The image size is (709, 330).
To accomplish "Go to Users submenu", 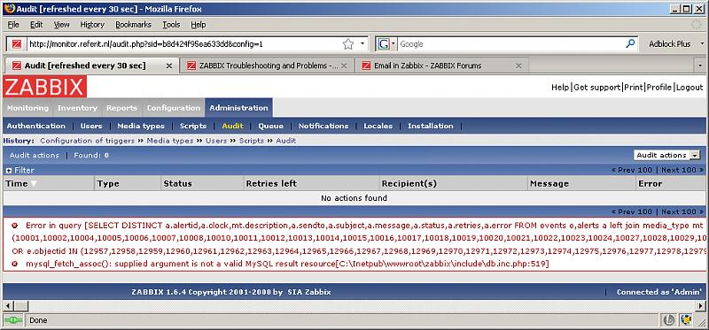I will click(91, 126).
